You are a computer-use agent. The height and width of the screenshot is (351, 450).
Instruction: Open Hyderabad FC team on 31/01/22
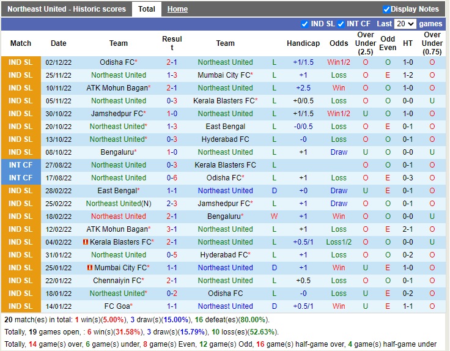click(225, 255)
